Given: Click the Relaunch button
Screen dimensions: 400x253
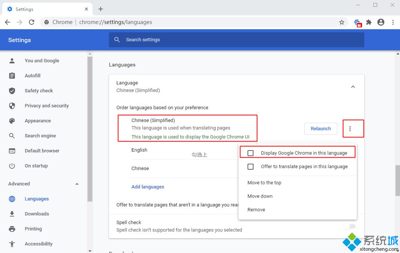Looking at the screenshot, I should 321,128.
